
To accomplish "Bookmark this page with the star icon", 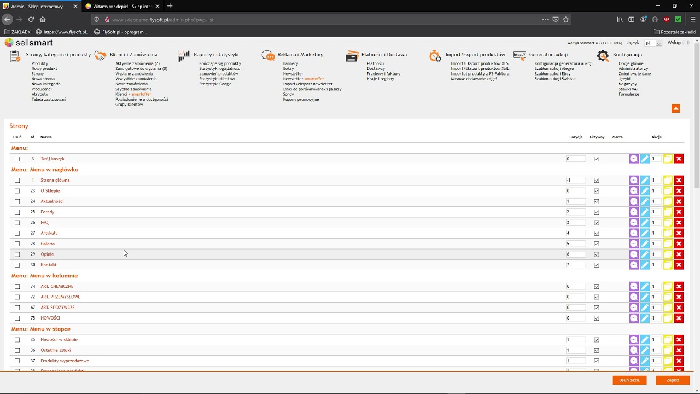I will [x=566, y=19].
